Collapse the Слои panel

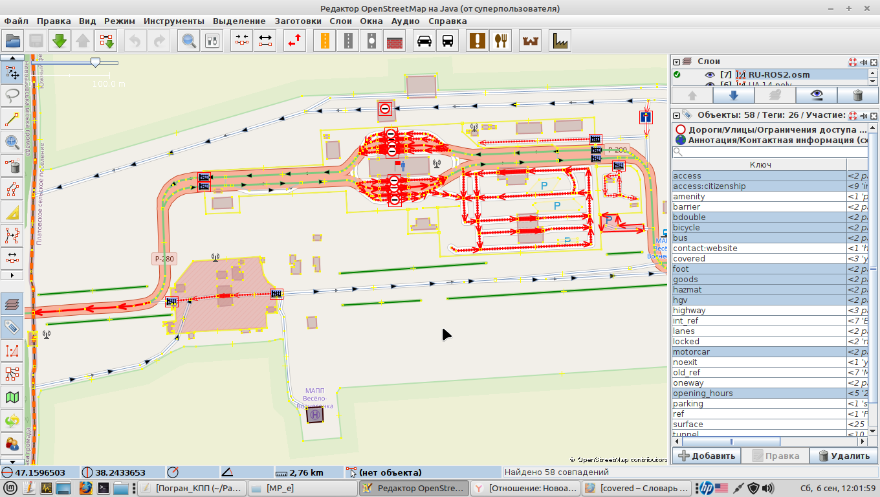677,61
